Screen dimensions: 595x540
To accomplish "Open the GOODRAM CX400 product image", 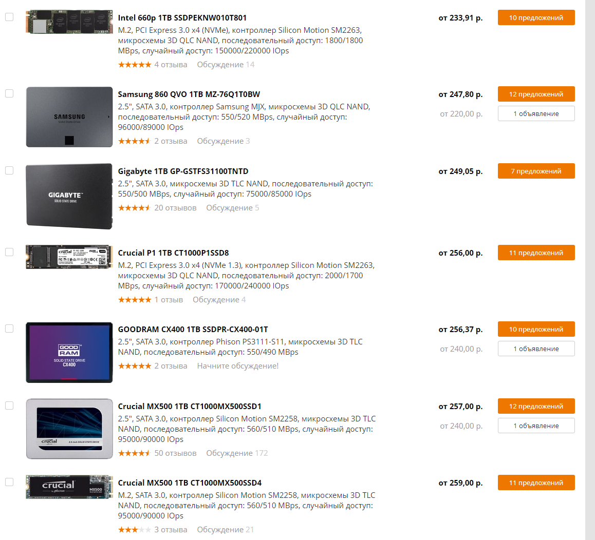I will click(69, 352).
